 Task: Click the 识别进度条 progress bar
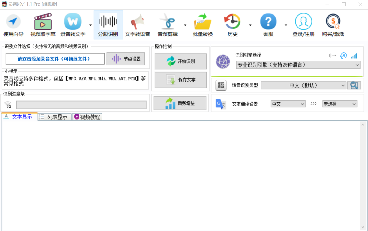(81, 105)
